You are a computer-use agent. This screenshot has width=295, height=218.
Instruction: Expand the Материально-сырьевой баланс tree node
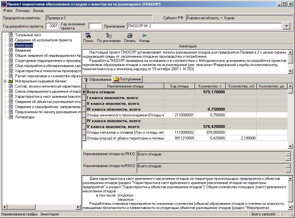click(x=5, y=81)
